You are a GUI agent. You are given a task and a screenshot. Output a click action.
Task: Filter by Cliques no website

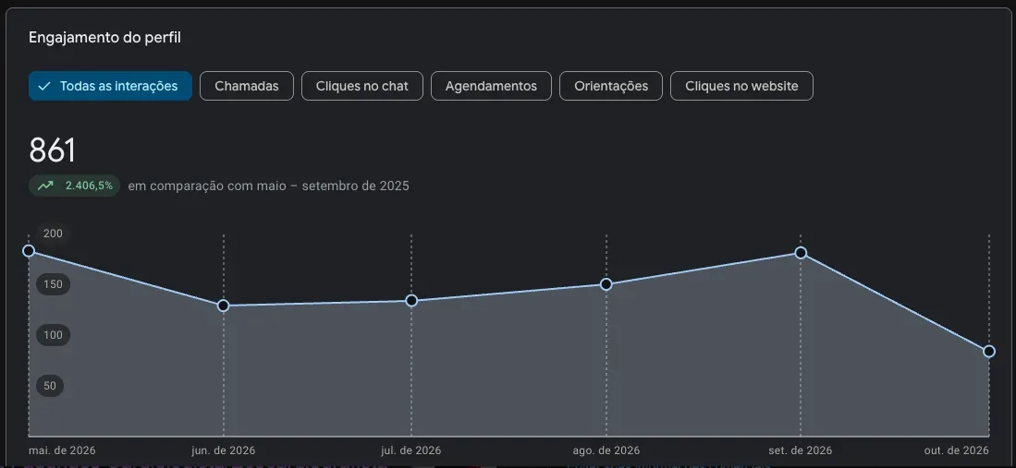tap(741, 86)
